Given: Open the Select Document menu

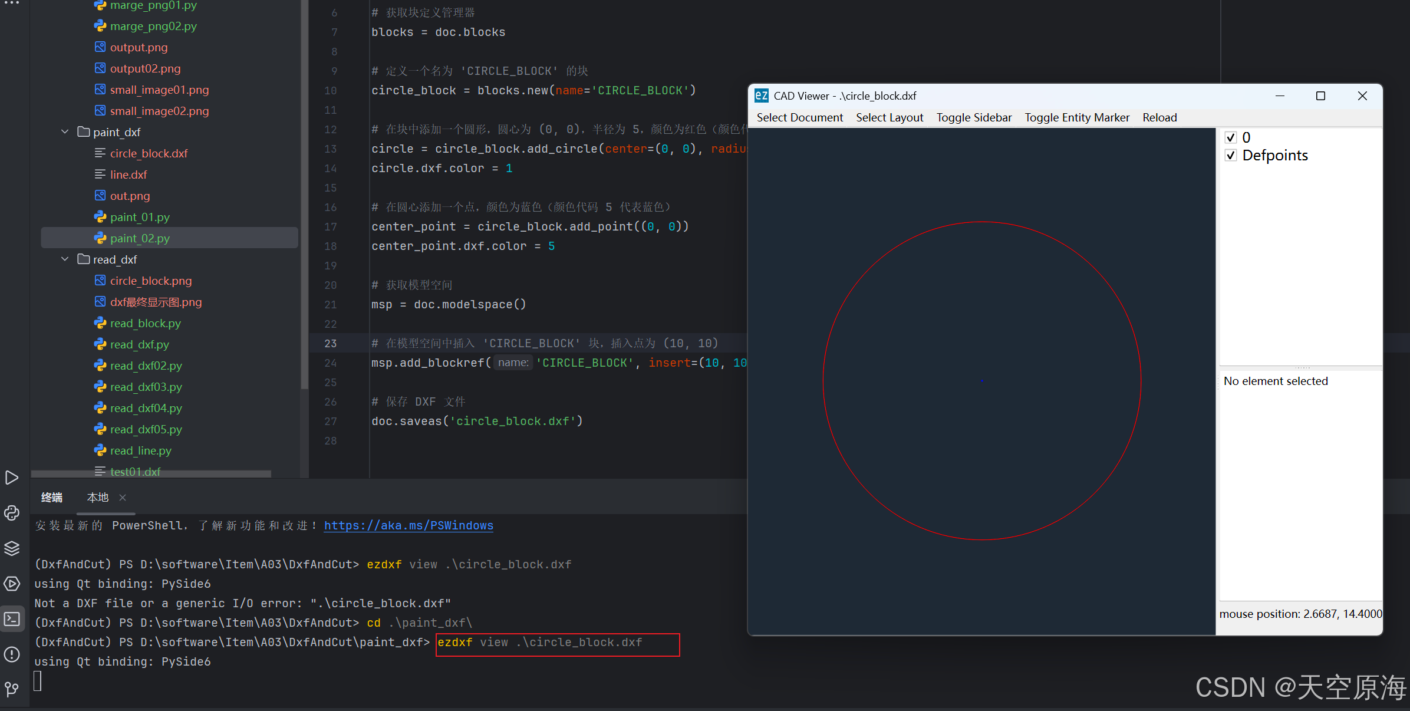Looking at the screenshot, I should 799,117.
